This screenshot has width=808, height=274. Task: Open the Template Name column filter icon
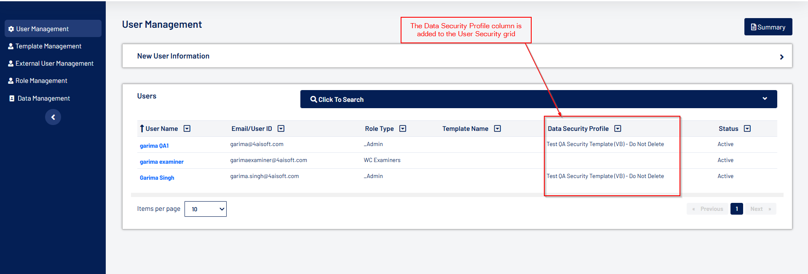point(498,128)
